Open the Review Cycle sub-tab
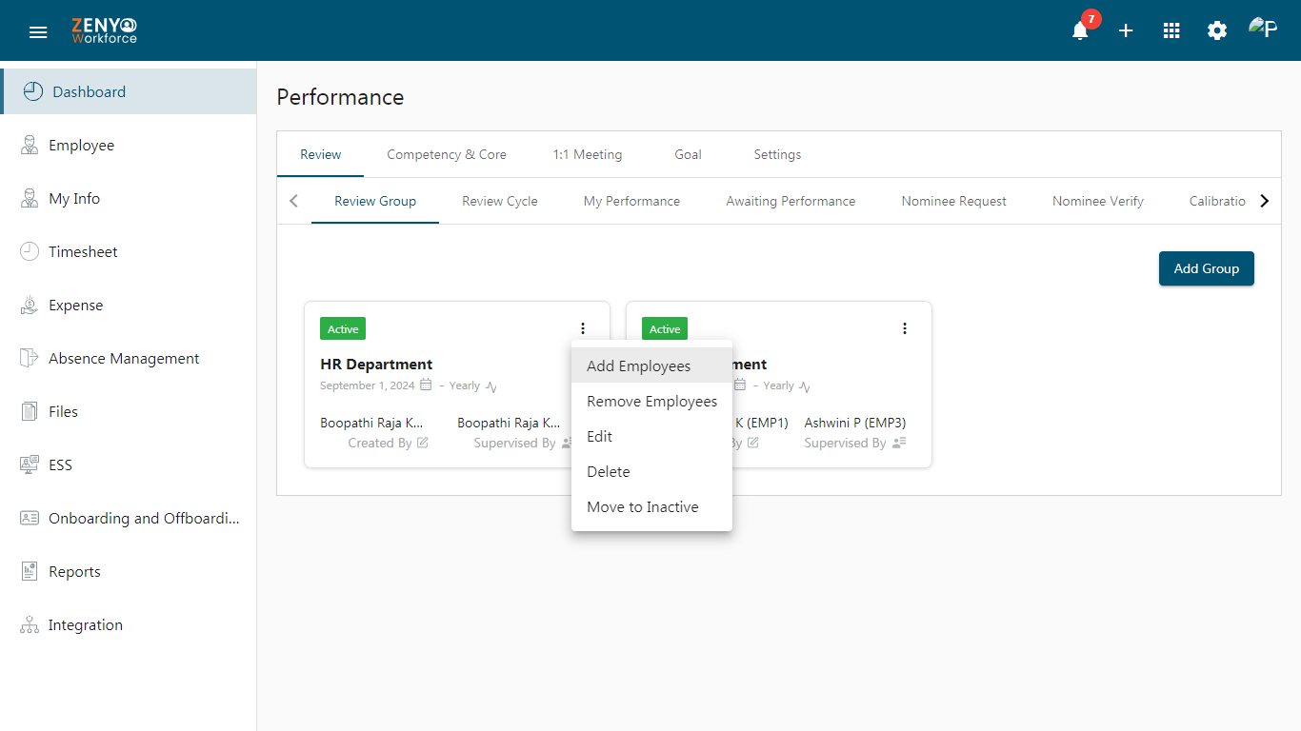Viewport: 1301px width, 731px height. (x=500, y=201)
